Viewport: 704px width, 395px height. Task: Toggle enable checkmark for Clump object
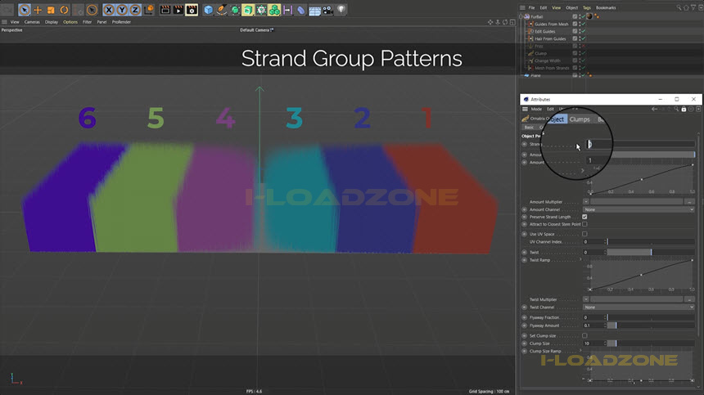coord(583,53)
